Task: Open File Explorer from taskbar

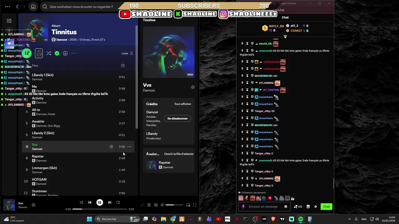Action: (164, 219)
